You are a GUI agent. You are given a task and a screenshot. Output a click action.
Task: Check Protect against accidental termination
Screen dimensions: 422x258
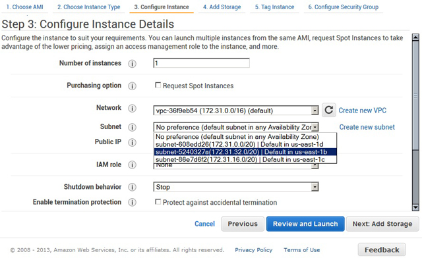[x=158, y=202]
